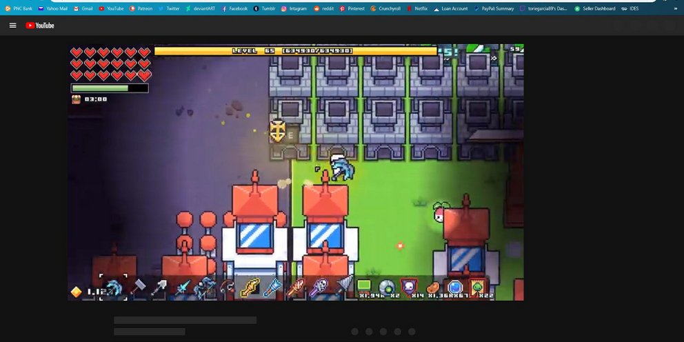Open the YouTube guide hamburger menu

click(12, 26)
